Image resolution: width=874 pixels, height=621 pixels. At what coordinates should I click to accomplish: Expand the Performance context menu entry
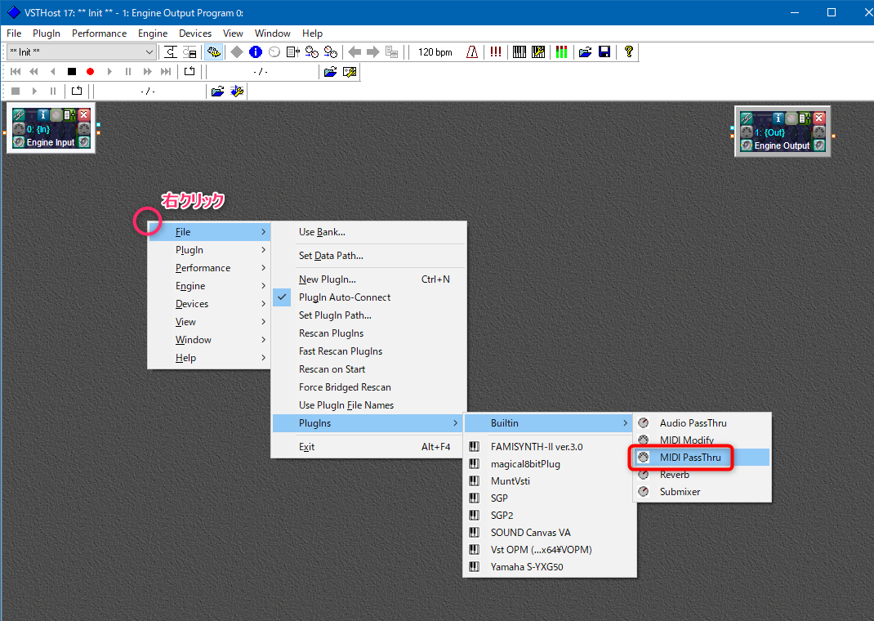[x=209, y=267]
